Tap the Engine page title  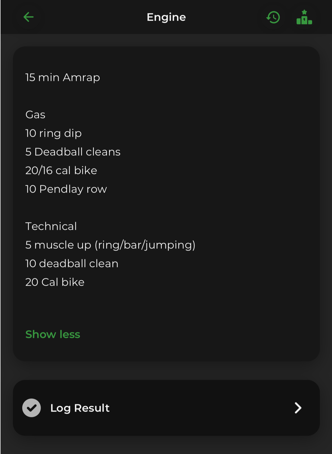[x=166, y=17]
